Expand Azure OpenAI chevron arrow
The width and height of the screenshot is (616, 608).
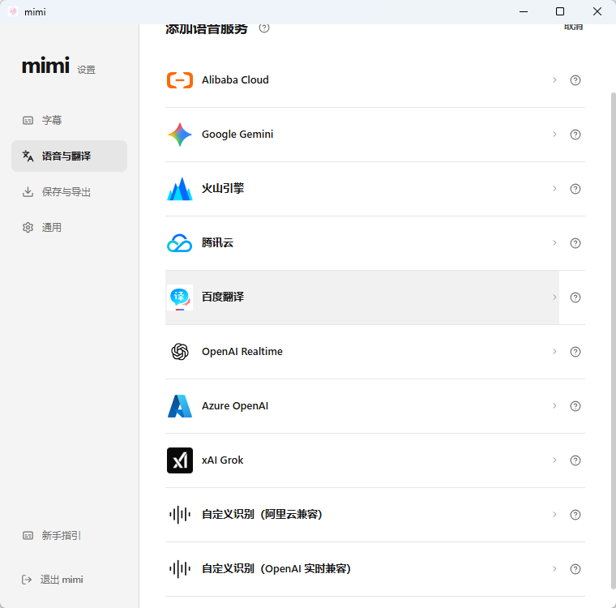(x=554, y=405)
